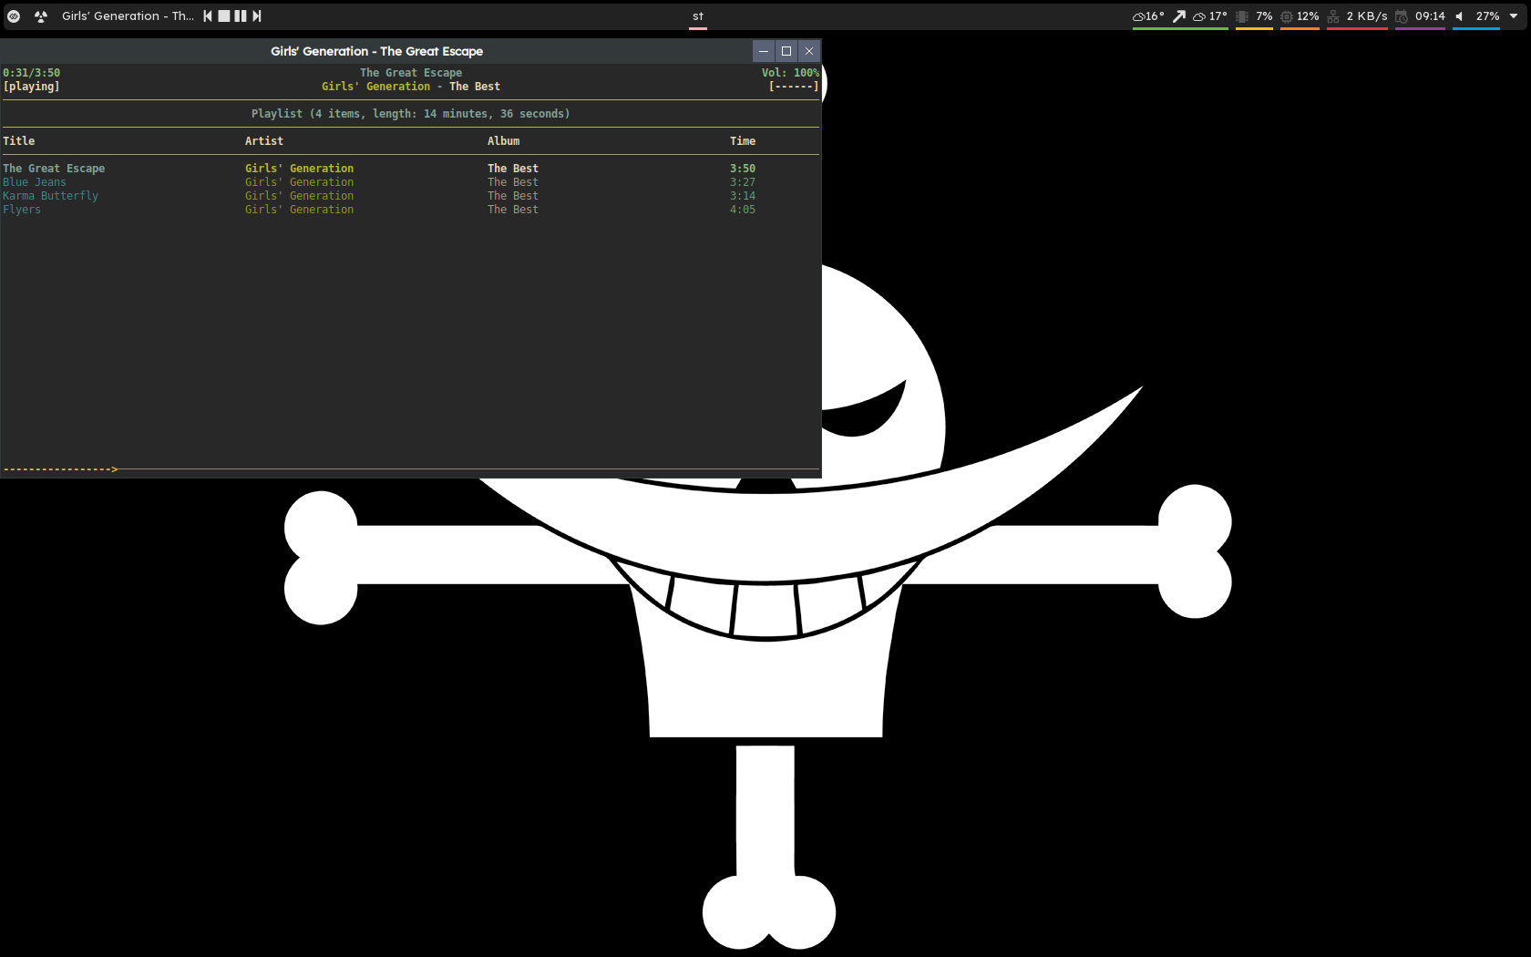Click the weather trend arrow icon
The width and height of the screenshot is (1531, 957).
point(1179,16)
